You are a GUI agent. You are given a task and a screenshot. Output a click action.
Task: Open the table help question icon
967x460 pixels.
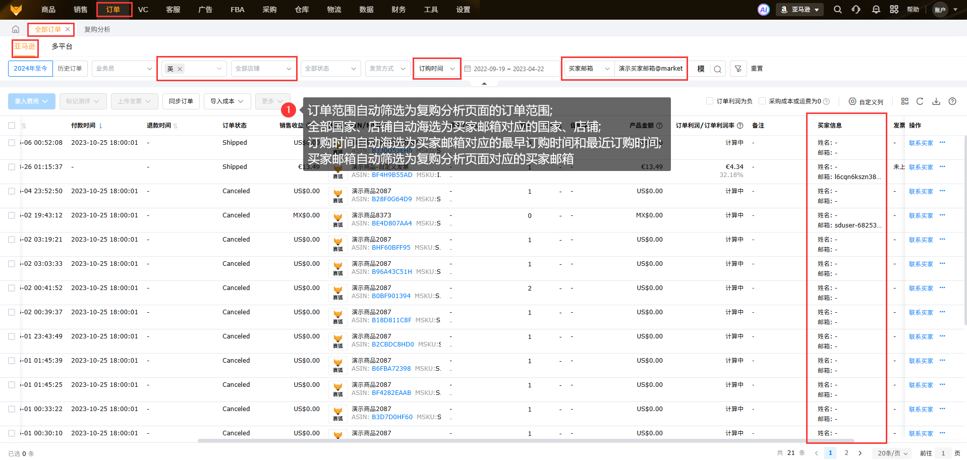click(952, 101)
